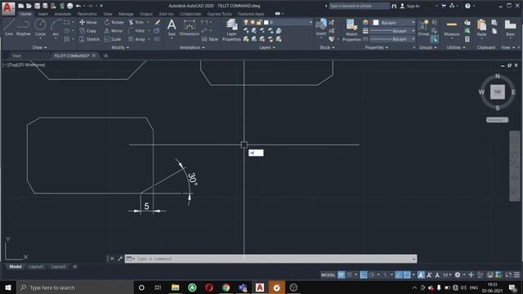The height and width of the screenshot is (294, 523).
Task: Click the Plot printer icon in quick access
Action: tap(69, 6)
